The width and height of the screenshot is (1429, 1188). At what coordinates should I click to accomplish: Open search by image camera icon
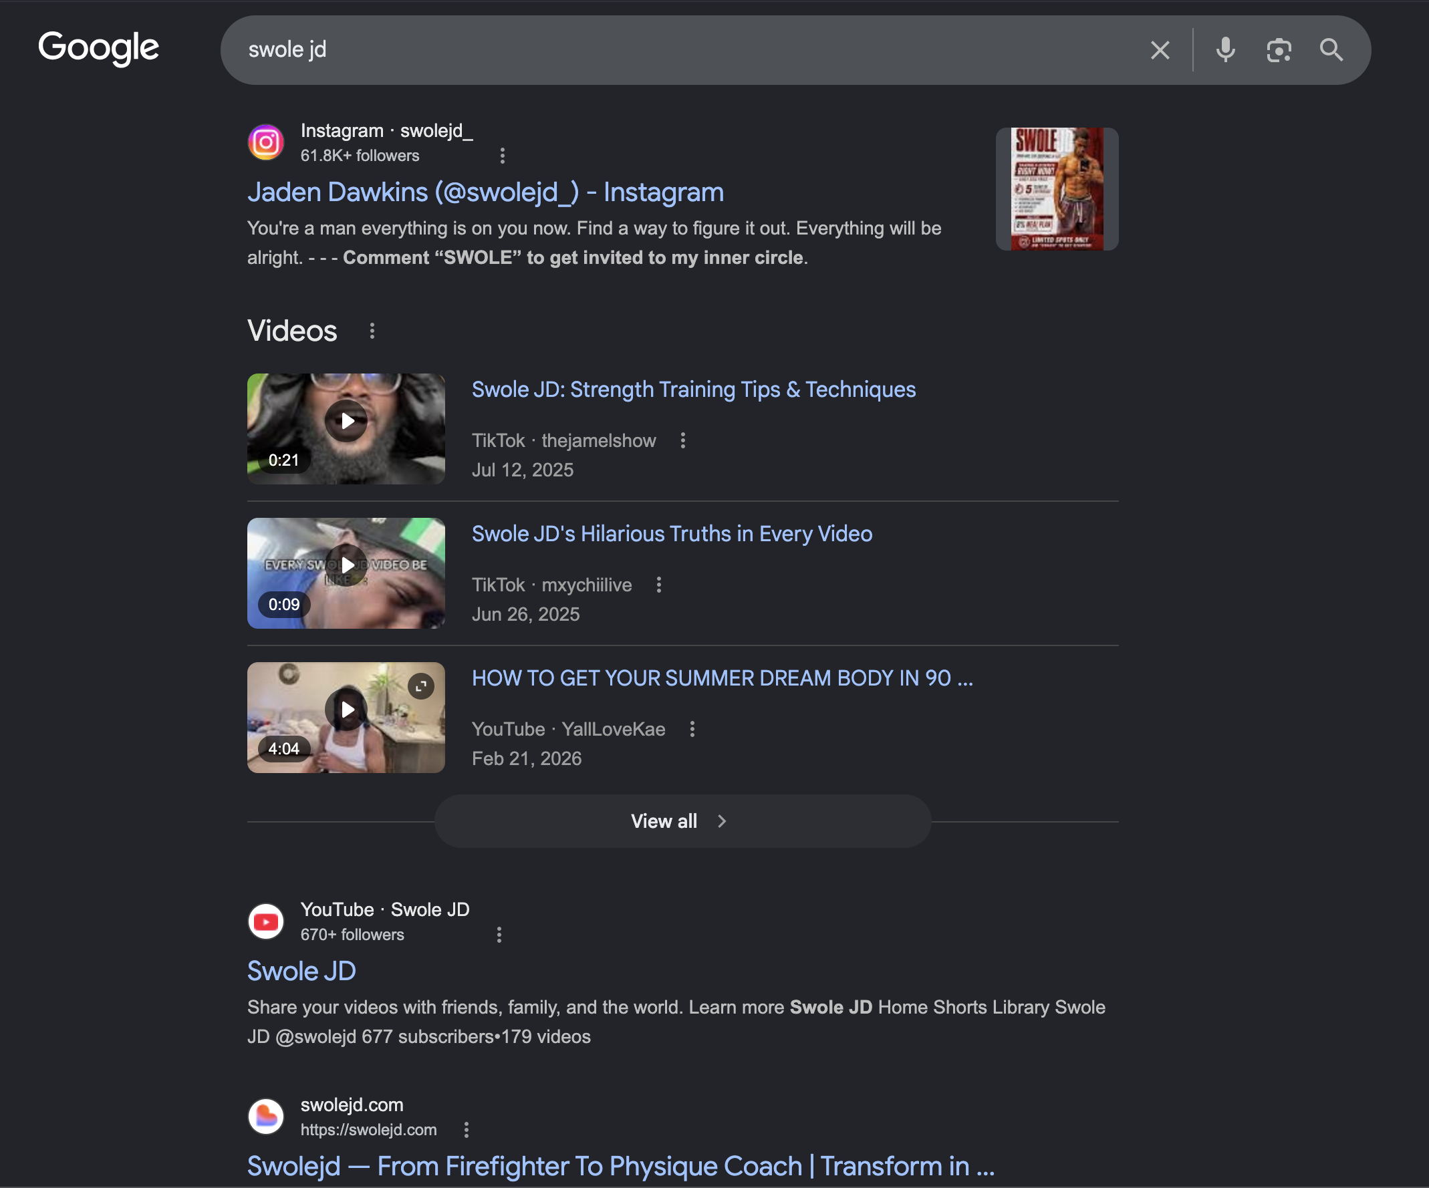tap(1279, 50)
